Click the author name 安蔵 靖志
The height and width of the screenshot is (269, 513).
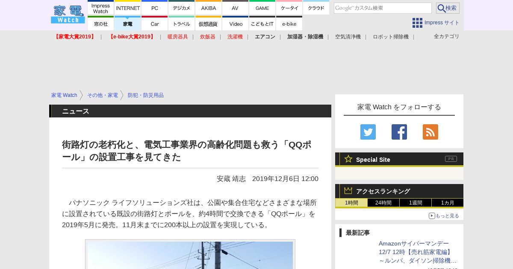[231, 179]
